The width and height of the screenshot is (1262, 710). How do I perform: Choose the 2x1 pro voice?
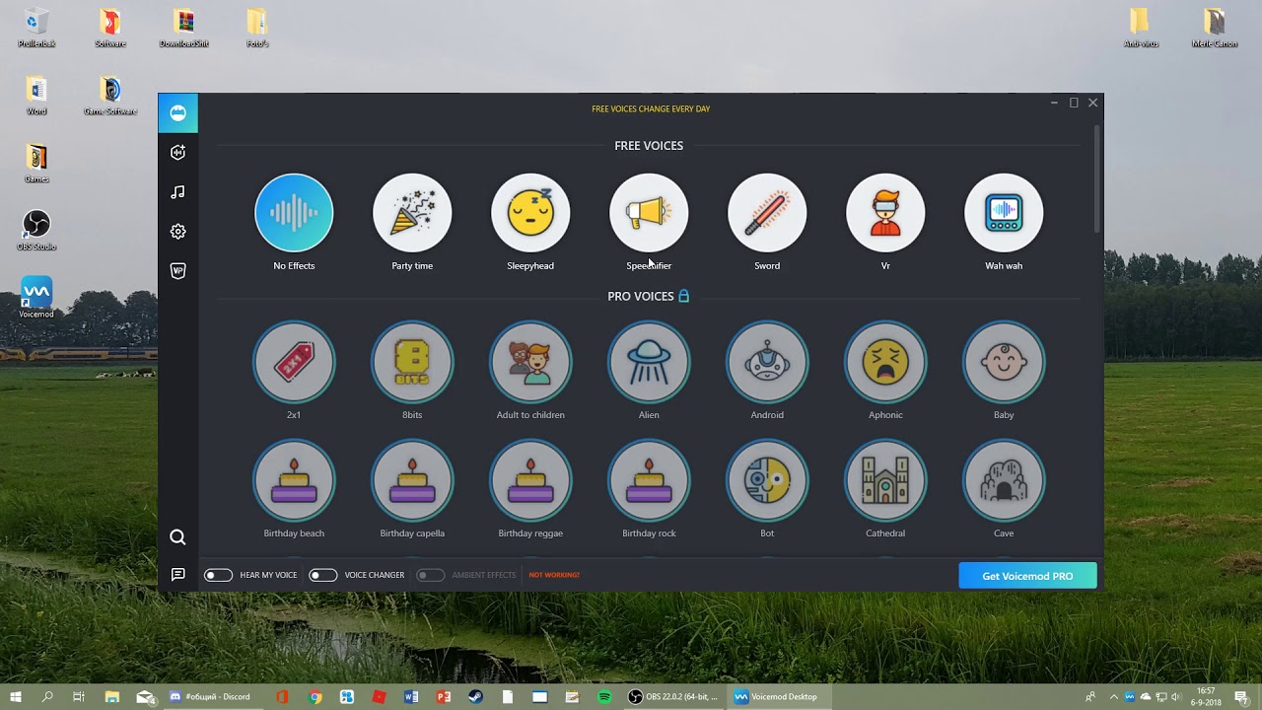click(x=294, y=362)
